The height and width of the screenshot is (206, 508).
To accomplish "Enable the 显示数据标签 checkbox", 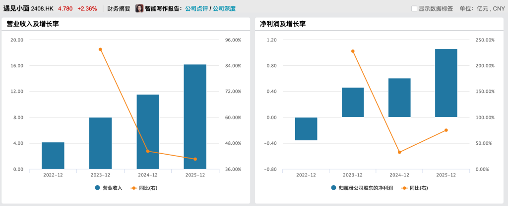I will point(414,9).
